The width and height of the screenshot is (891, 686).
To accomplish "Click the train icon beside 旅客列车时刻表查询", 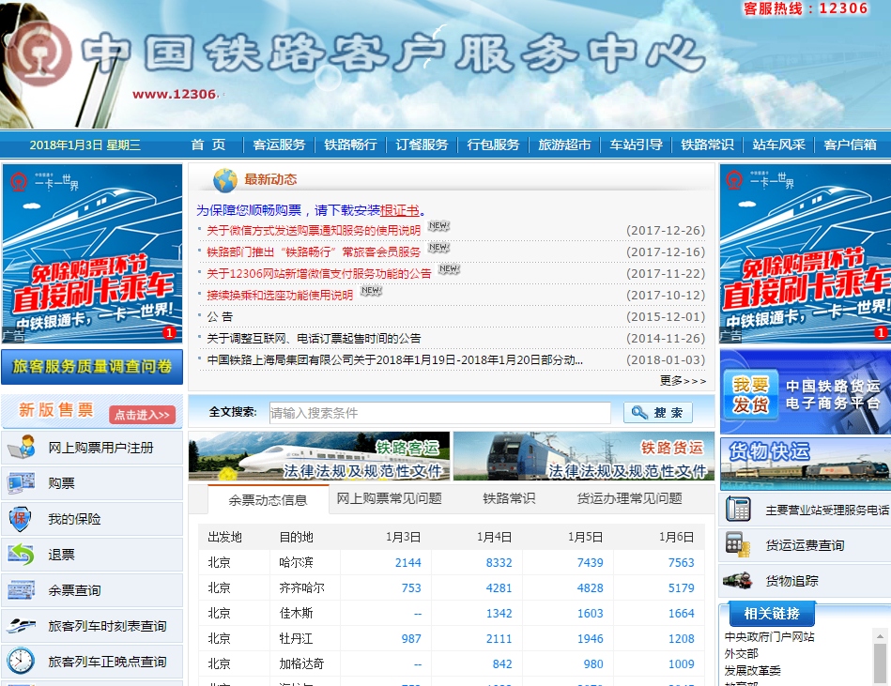I will 21,626.
